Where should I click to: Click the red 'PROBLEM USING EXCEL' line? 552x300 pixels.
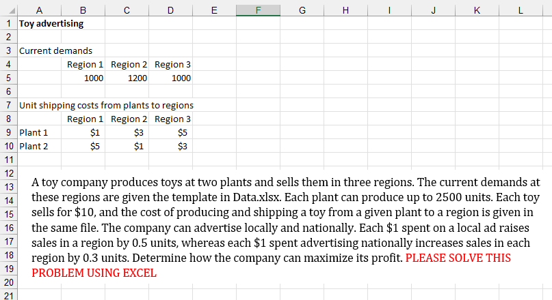coord(94,273)
